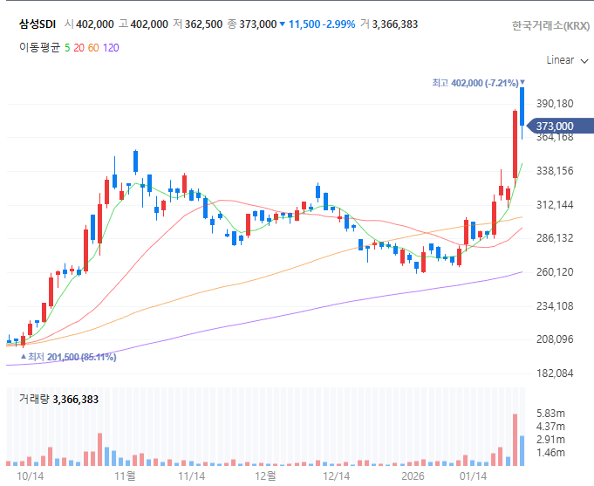Click the latest blue volume bar
Screen dimensions: 594x486
522,451
